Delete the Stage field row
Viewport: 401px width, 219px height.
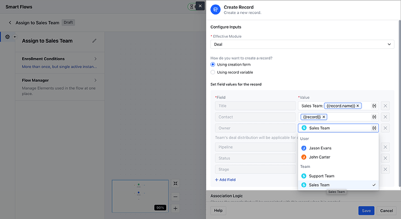point(385,169)
